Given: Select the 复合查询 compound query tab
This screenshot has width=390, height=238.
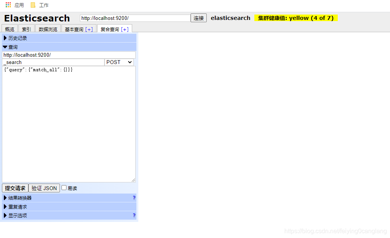Looking at the screenshot, I should coord(110,29).
